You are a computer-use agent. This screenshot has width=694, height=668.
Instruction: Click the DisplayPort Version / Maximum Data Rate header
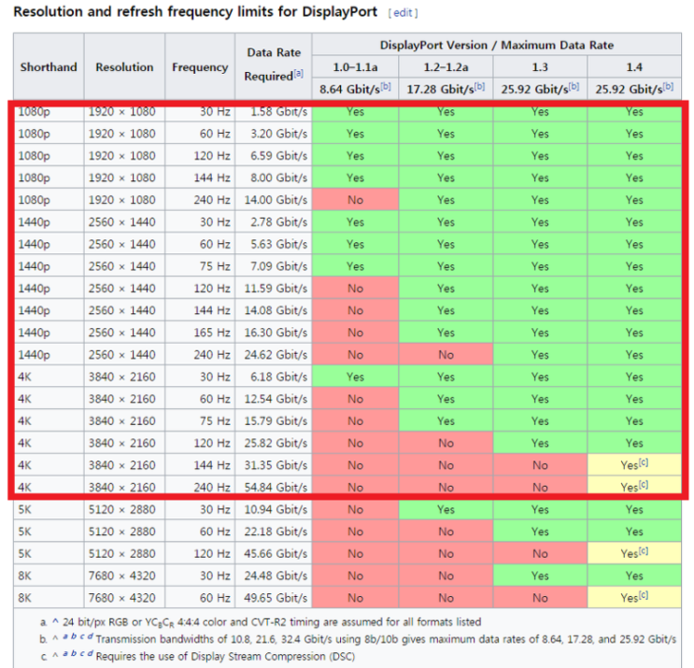[x=497, y=45]
